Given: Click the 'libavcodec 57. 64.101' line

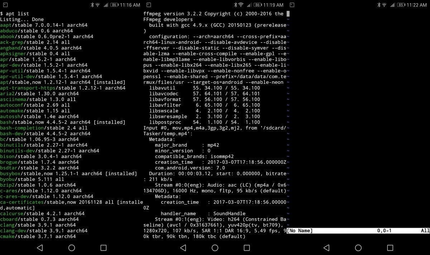Looking at the screenshot, I should point(205,93).
